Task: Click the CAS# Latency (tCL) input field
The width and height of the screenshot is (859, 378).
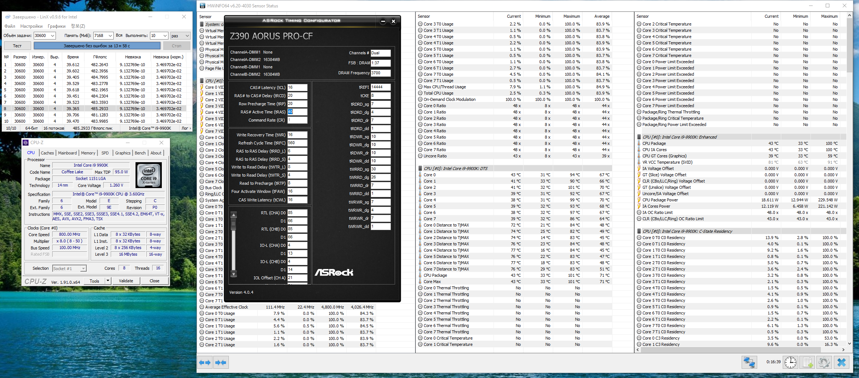Action: [297, 88]
